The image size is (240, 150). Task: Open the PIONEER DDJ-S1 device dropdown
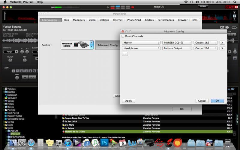tap(177, 43)
